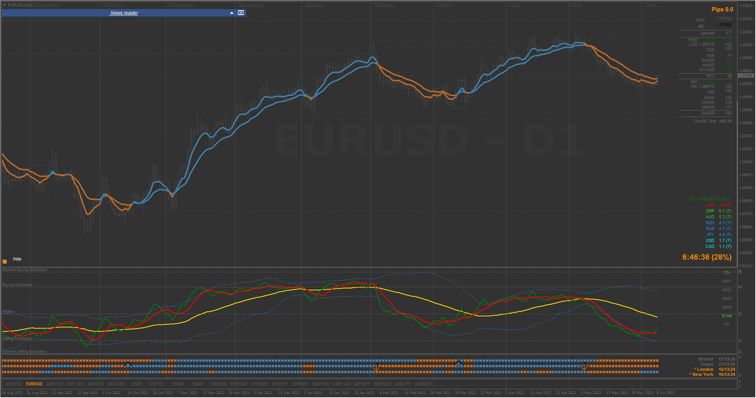Viewport: 756px width, 398px height.
Task: Select the US30 symbol button
Action: [x=137, y=384]
